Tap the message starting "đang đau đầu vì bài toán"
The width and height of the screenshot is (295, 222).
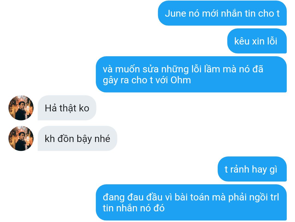[x=191, y=202]
